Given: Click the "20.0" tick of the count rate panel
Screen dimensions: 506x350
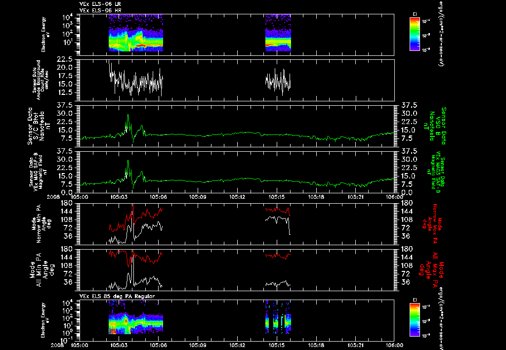Looking at the screenshot, I should (x=65, y=68).
